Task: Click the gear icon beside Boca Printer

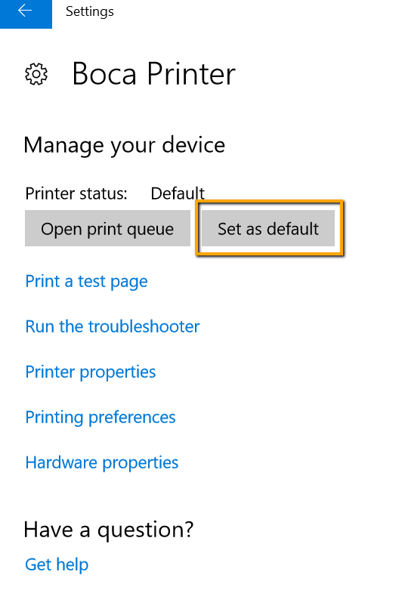Action: click(36, 74)
